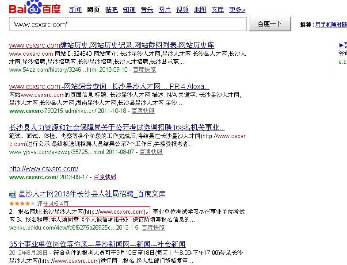The height and width of the screenshot is (265, 347).
Task: Open the 新闻 search category
Action: point(76,10)
